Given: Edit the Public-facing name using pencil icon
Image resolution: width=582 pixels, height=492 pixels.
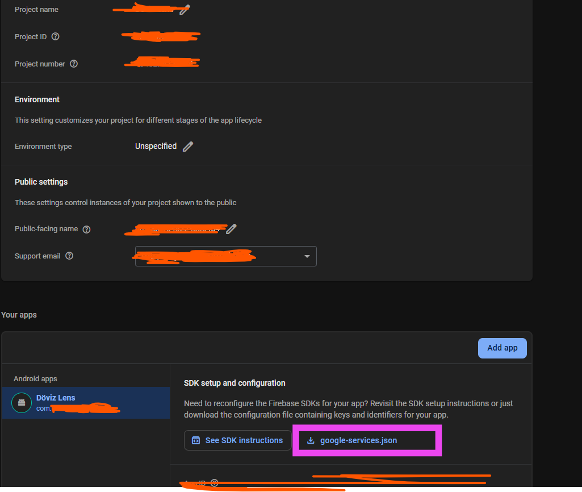Looking at the screenshot, I should pos(231,229).
